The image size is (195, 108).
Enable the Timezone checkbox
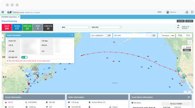[160, 36]
